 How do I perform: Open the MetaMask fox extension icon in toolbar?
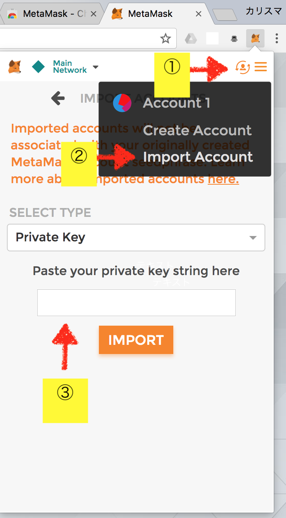click(x=255, y=38)
